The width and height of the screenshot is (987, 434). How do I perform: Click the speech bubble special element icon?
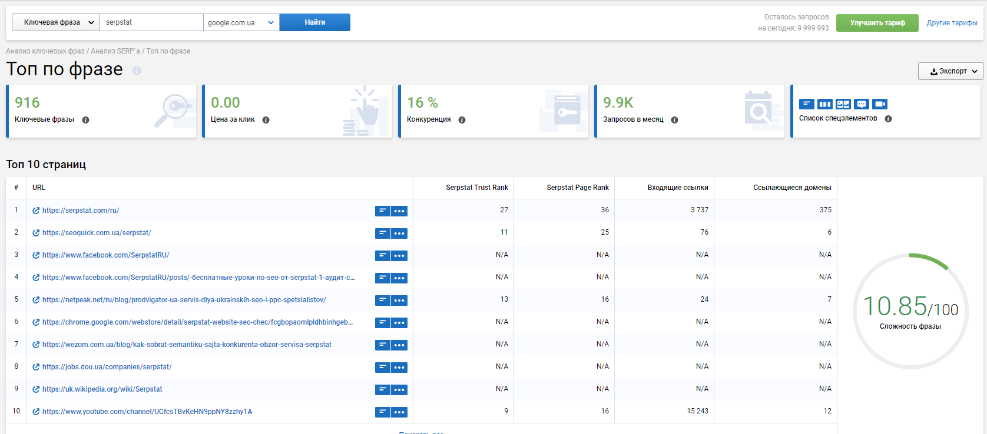pos(862,104)
